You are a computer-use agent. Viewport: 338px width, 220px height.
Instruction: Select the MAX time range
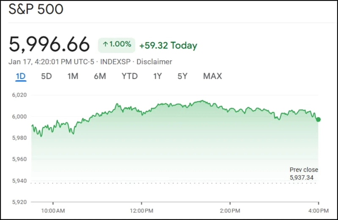212,76
